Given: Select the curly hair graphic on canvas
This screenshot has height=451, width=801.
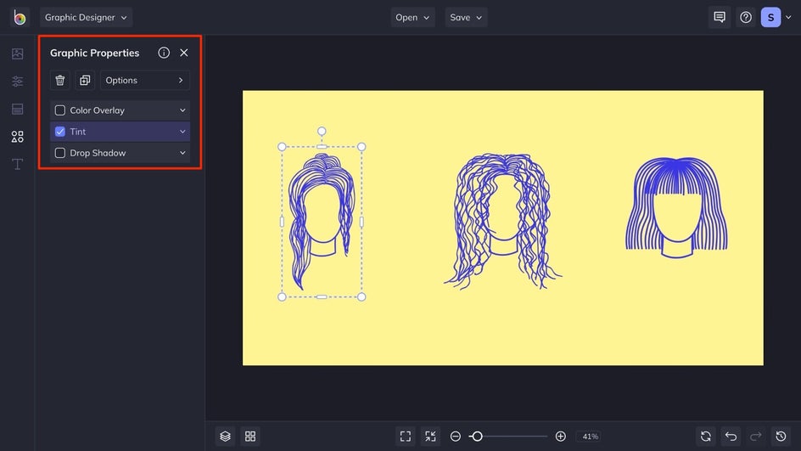Looking at the screenshot, I should pos(502,221).
